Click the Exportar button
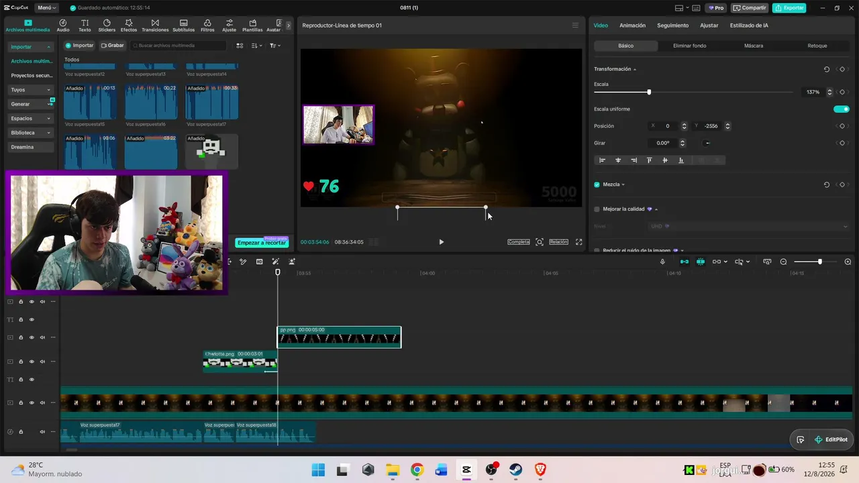This screenshot has height=483, width=859. pos(789,8)
